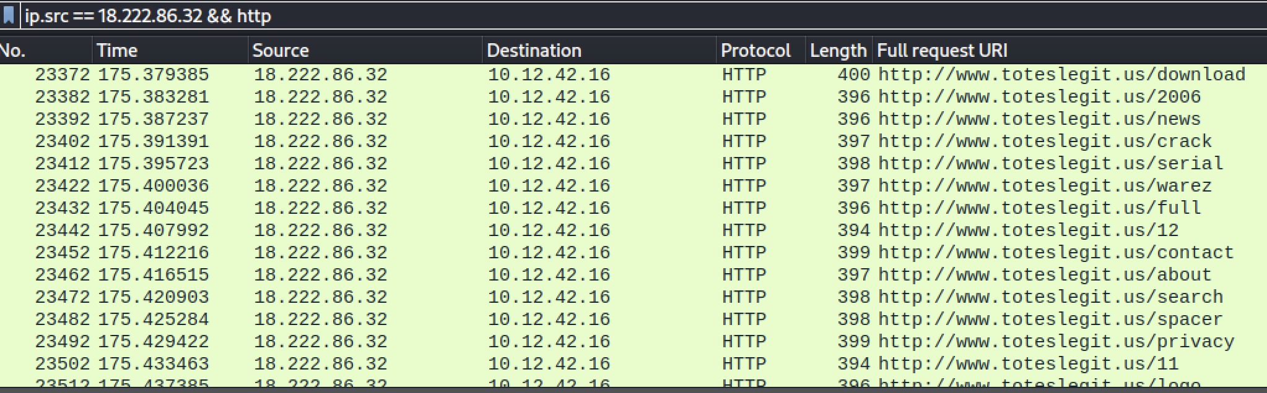
Task: Click the Full request URI column header
Action: [x=1053, y=51]
